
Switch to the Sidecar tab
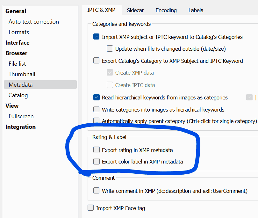point(135,10)
